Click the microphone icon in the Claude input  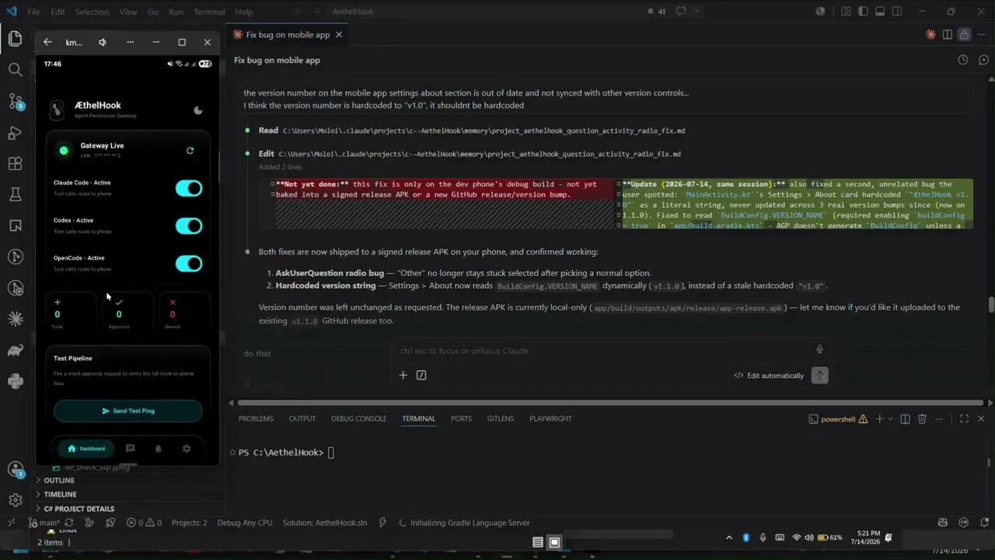coord(819,350)
